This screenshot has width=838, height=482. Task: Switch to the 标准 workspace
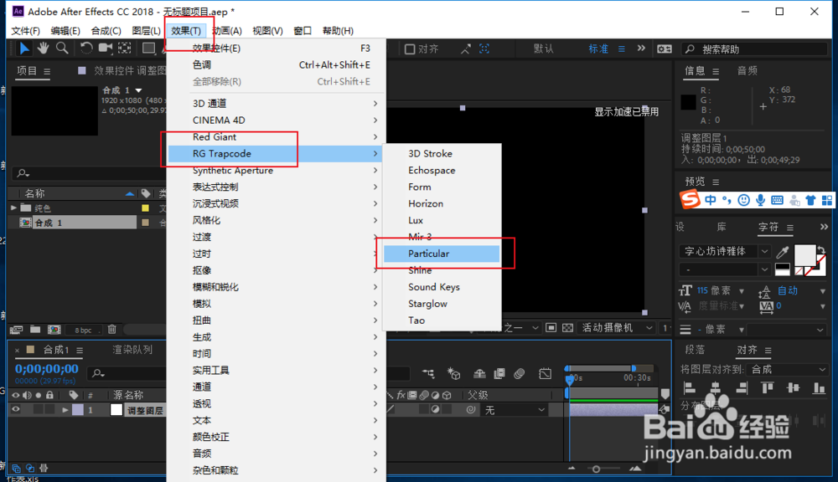(x=598, y=49)
